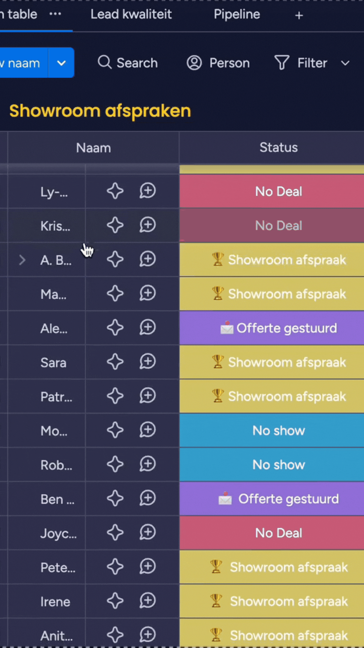Open Offerte gestuurd status in Ale... row
This screenshot has width=364, height=648.
(278, 328)
